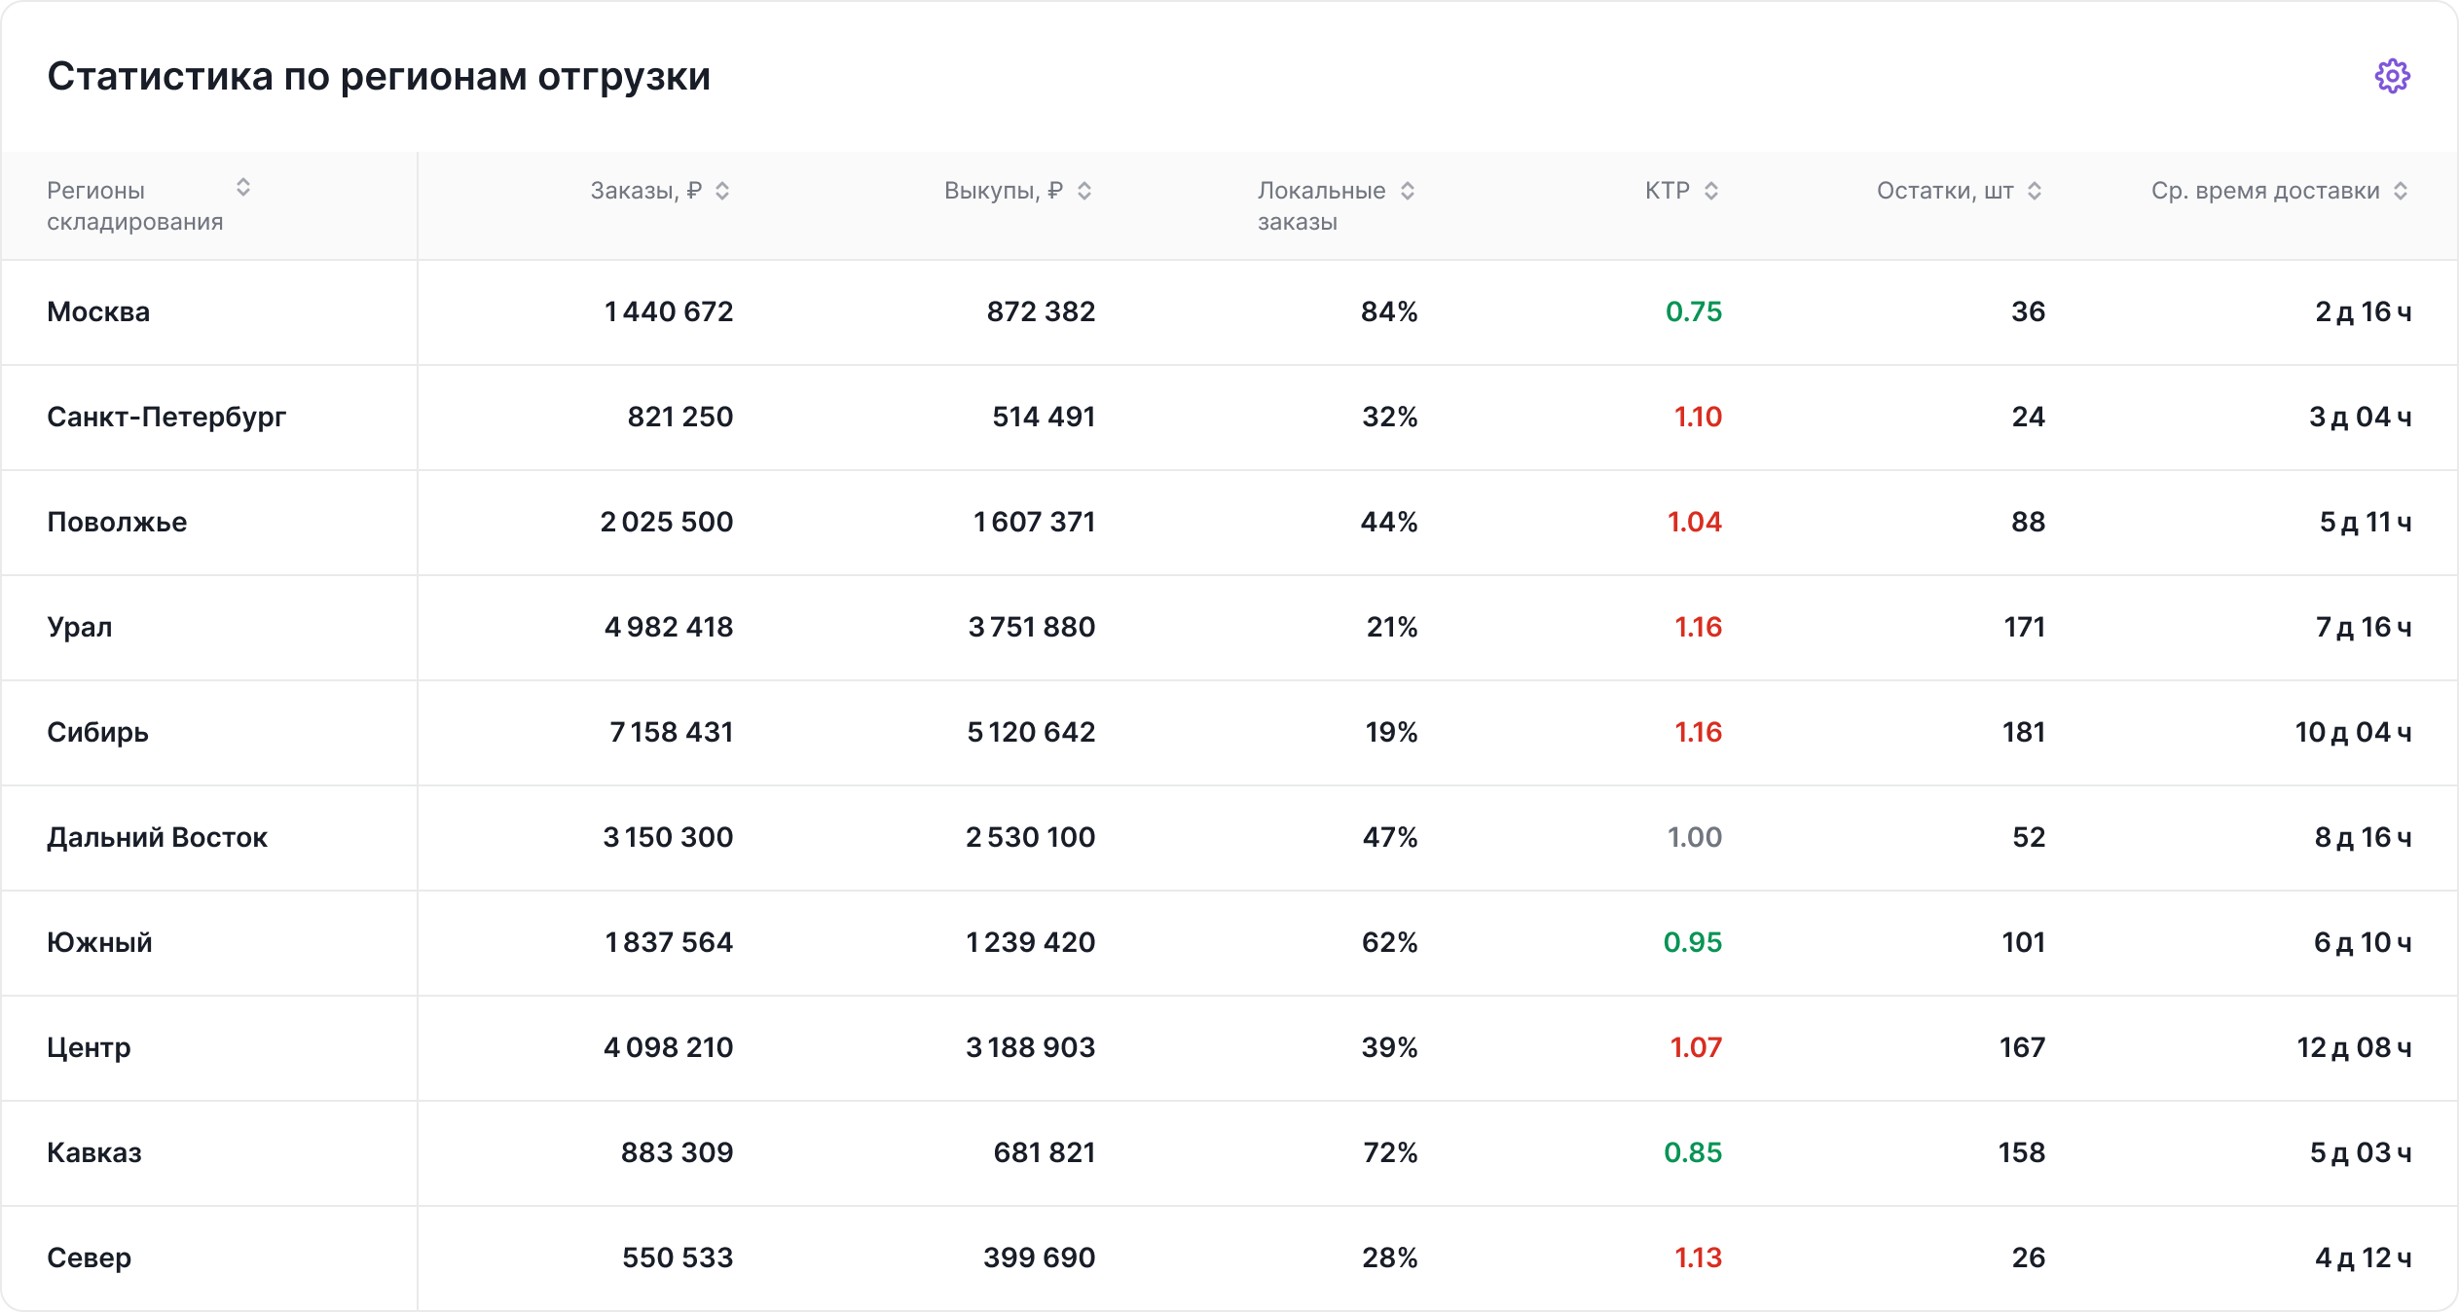Click Москва orders value 1 440 672
The width and height of the screenshot is (2459, 1312).
pos(669,311)
